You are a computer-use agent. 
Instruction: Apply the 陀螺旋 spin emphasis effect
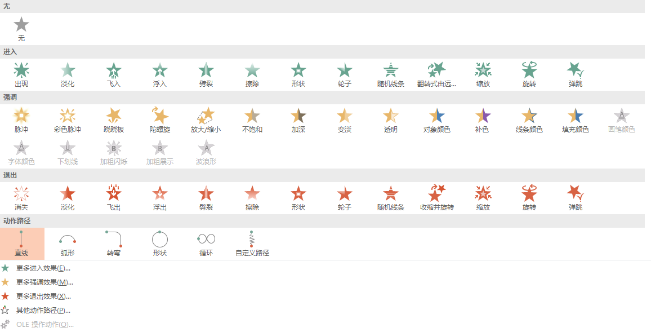[160, 121]
